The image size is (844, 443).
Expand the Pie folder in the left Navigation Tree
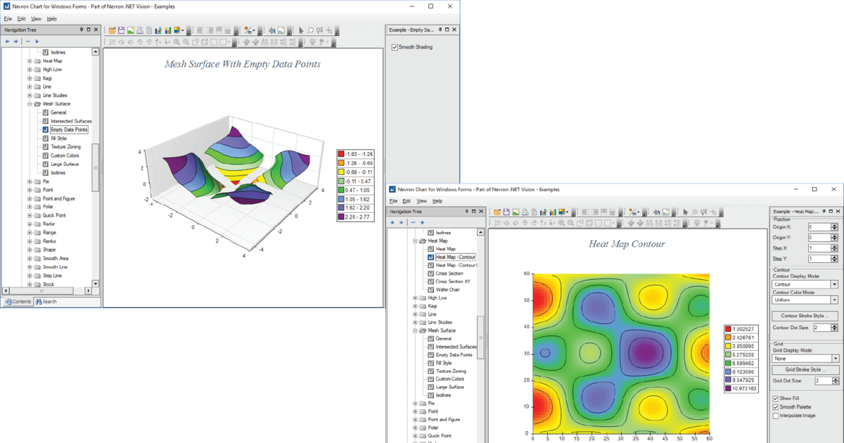pos(30,181)
